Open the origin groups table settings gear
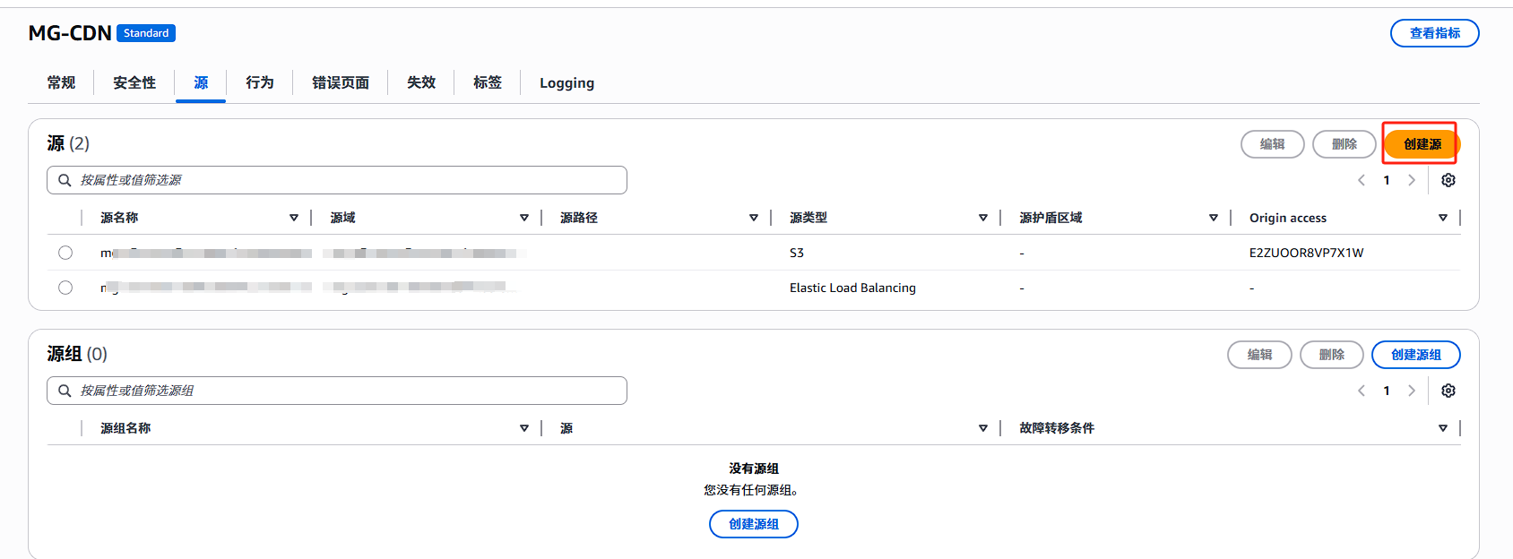1513x559 pixels. click(x=1448, y=391)
